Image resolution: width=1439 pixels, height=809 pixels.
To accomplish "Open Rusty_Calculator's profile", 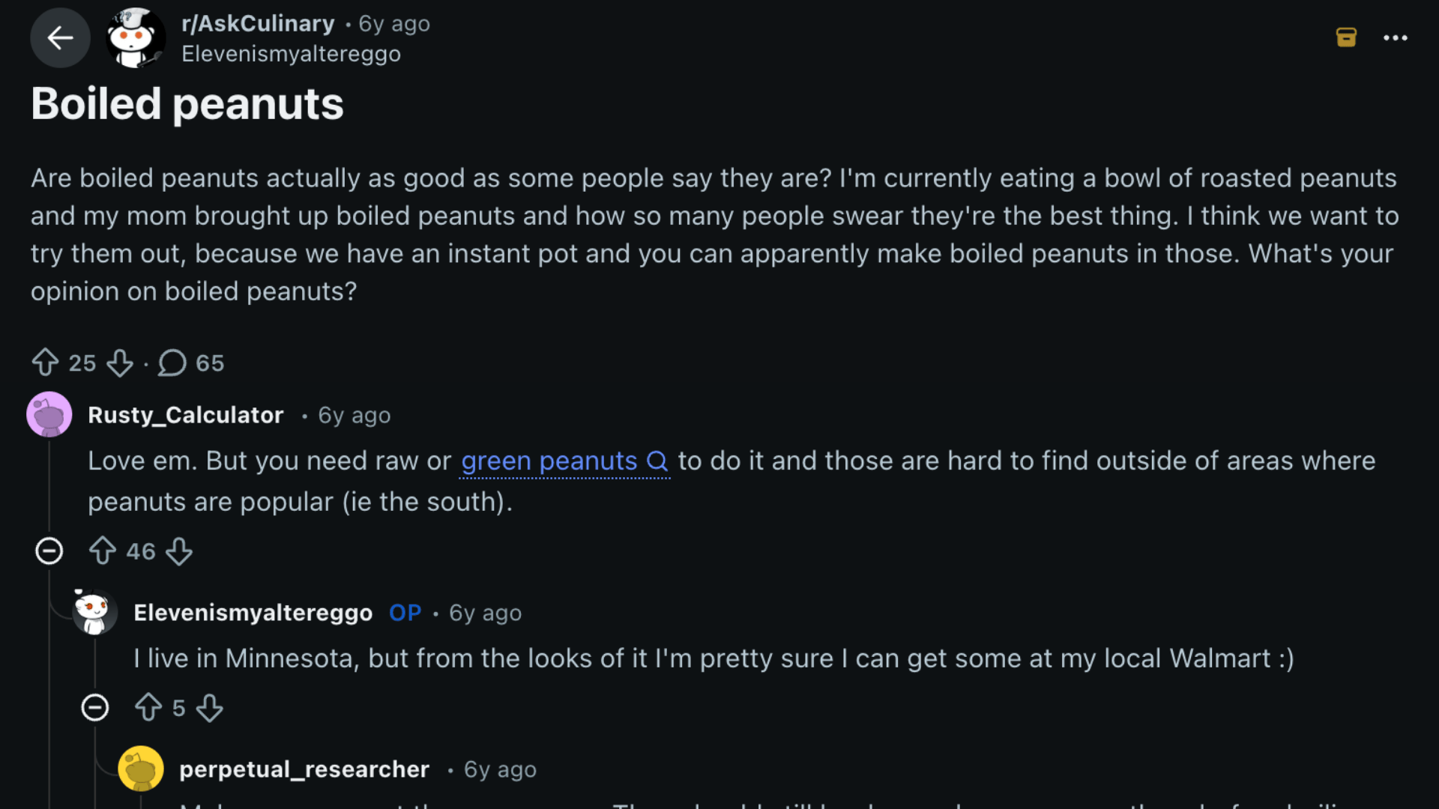I will 185,415.
